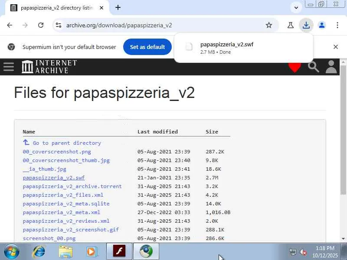Click the date 27-Dec-2022 03:33
Image resolution: width=347 pixels, height=260 pixels.
[164, 212]
